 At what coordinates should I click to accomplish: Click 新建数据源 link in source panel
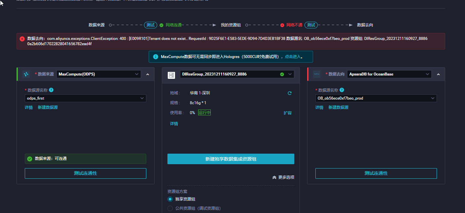48,107
